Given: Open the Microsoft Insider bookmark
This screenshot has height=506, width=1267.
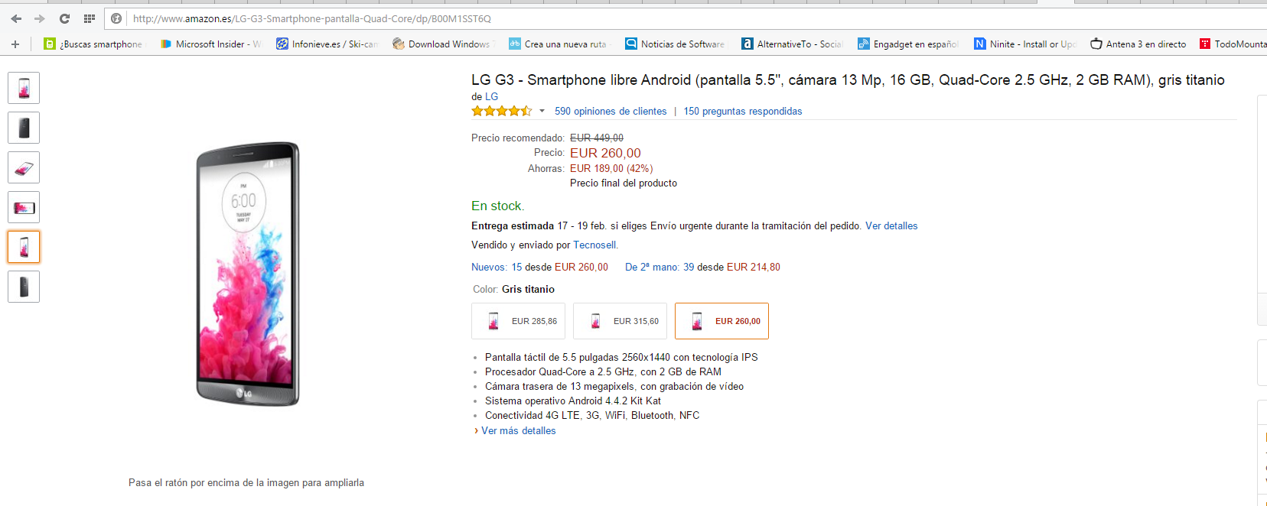Looking at the screenshot, I should click(x=210, y=44).
